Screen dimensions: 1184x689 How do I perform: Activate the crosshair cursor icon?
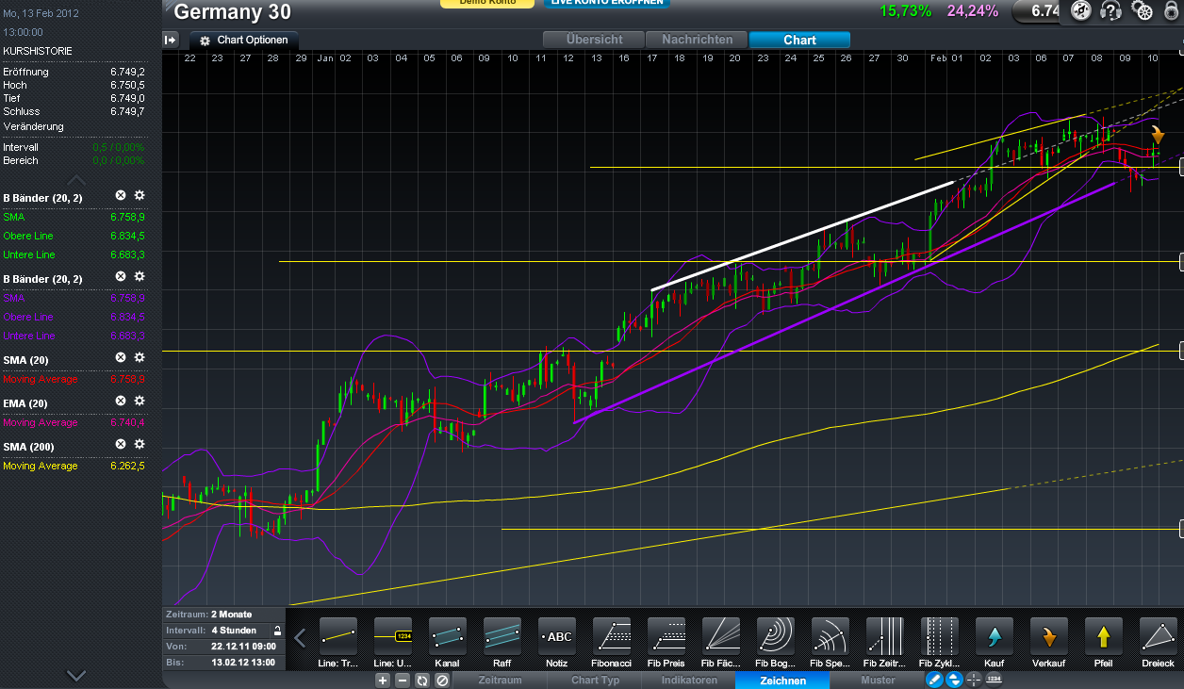point(974,680)
